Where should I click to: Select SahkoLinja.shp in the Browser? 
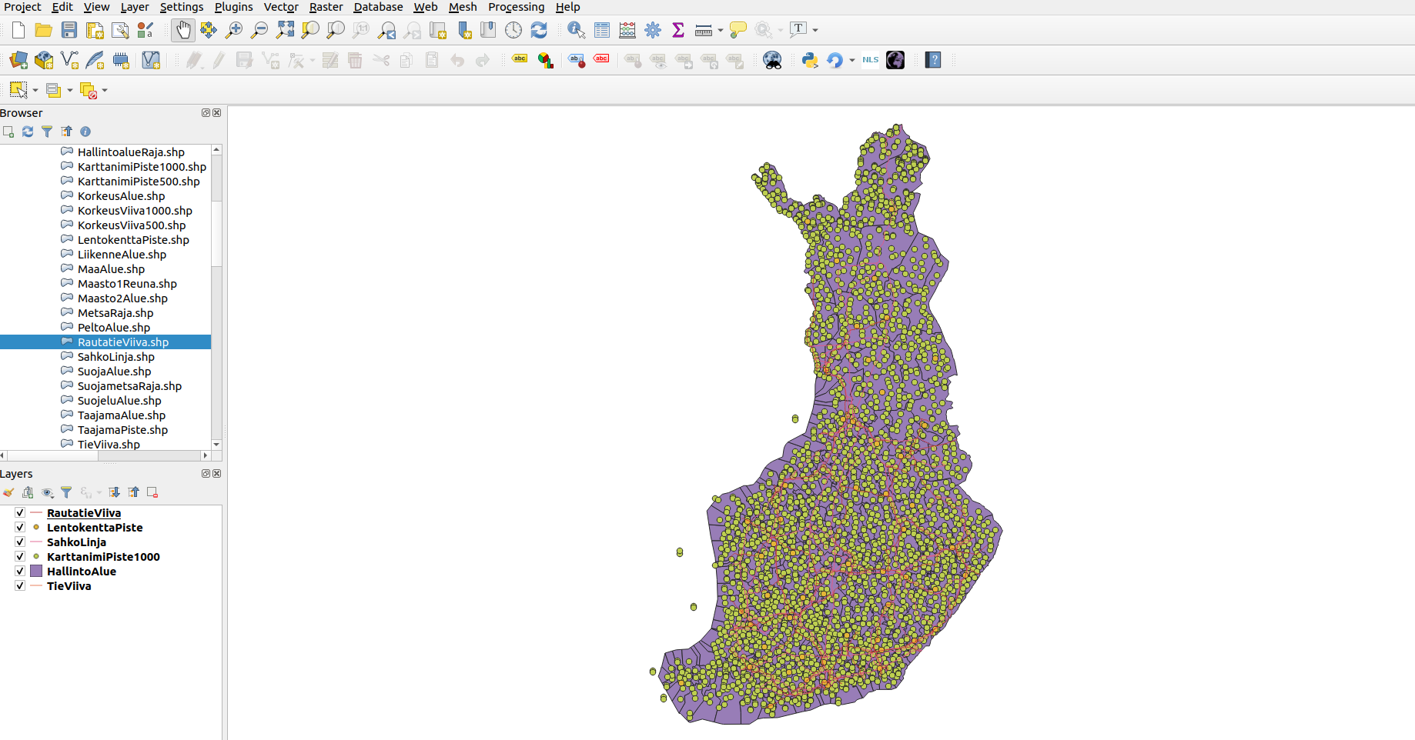tap(115, 357)
